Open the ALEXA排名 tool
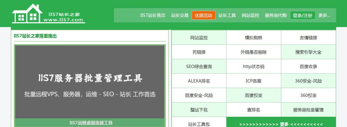This screenshot has width=347, height=127. [199, 81]
